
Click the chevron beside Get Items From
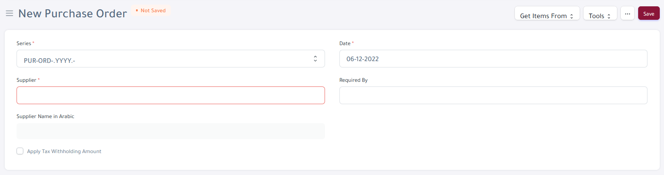[x=572, y=16]
